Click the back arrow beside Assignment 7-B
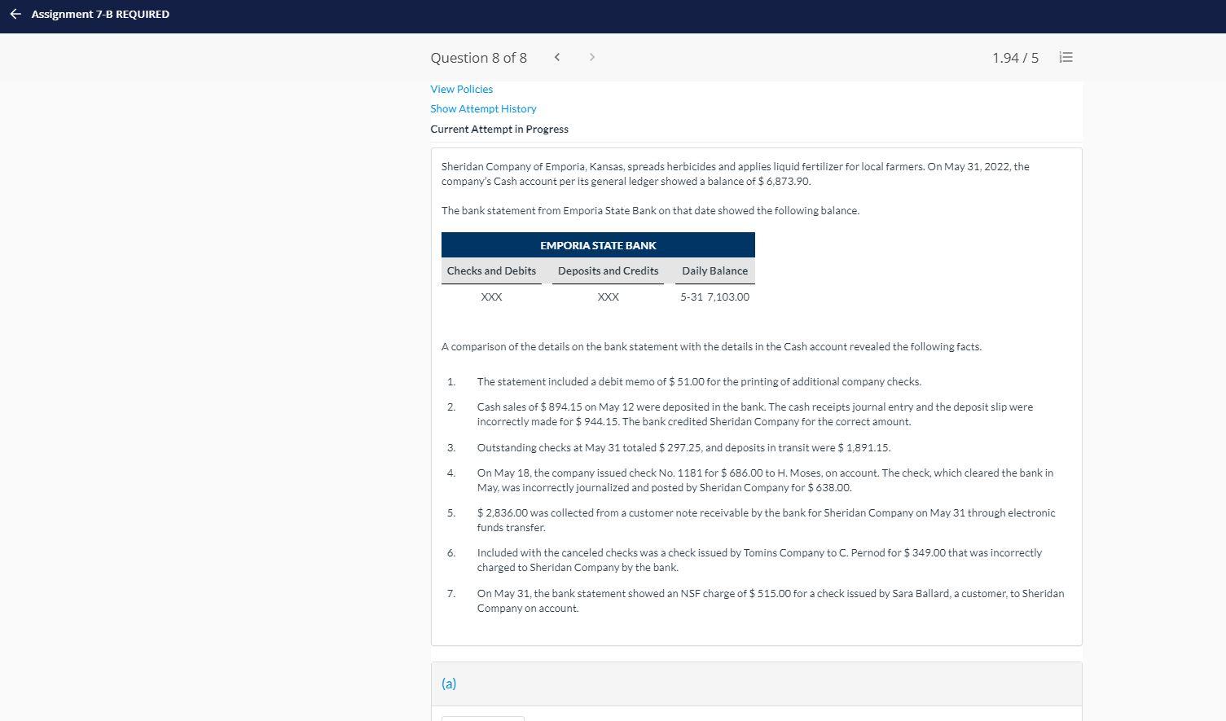The image size is (1226, 721). (x=15, y=14)
